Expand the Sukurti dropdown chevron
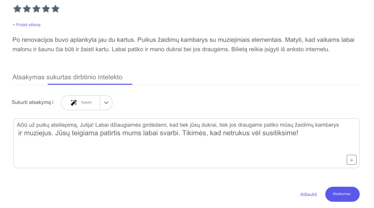This screenshot has width=374, height=208. pos(106,103)
